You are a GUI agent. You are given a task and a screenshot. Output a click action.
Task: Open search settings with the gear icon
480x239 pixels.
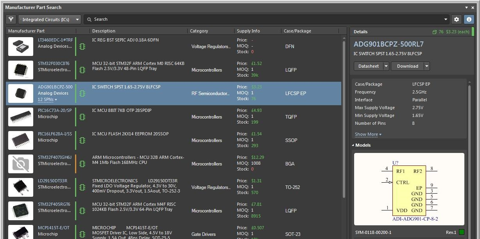click(x=457, y=19)
